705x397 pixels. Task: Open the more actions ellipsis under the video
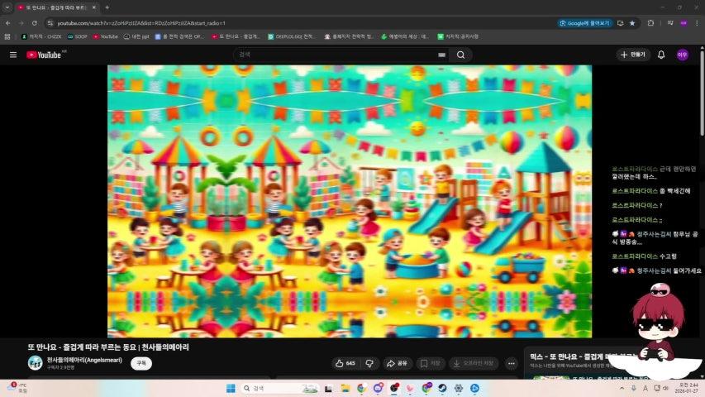(x=512, y=363)
